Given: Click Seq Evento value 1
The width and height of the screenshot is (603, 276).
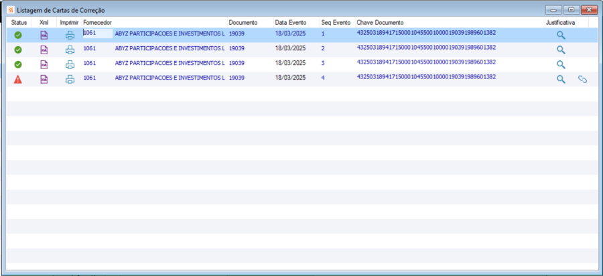Looking at the screenshot, I should [x=323, y=33].
